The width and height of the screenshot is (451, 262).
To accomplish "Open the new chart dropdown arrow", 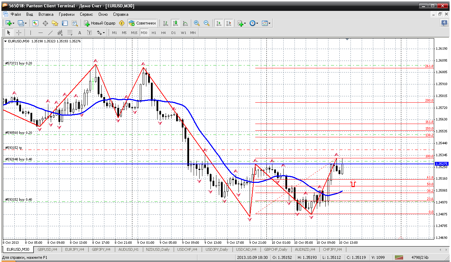I will coord(13,23).
